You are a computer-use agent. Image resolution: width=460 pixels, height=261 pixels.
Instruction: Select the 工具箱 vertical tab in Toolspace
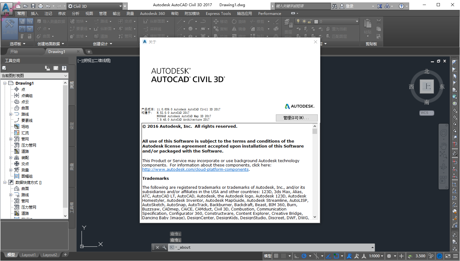pos(72,207)
